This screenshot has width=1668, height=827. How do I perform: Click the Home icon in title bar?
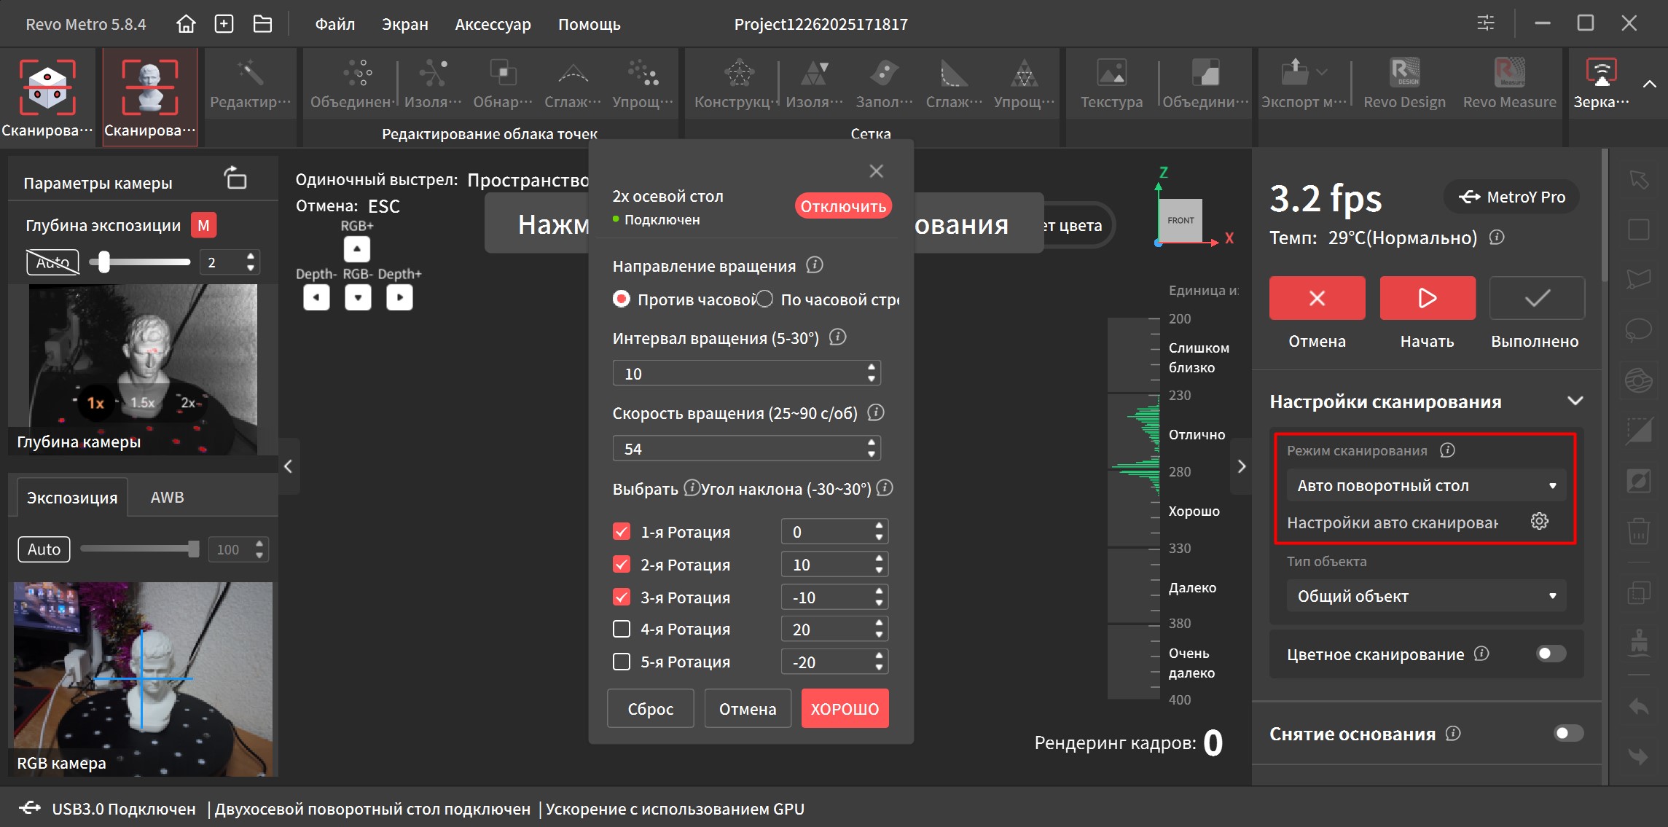tap(186, 24)
